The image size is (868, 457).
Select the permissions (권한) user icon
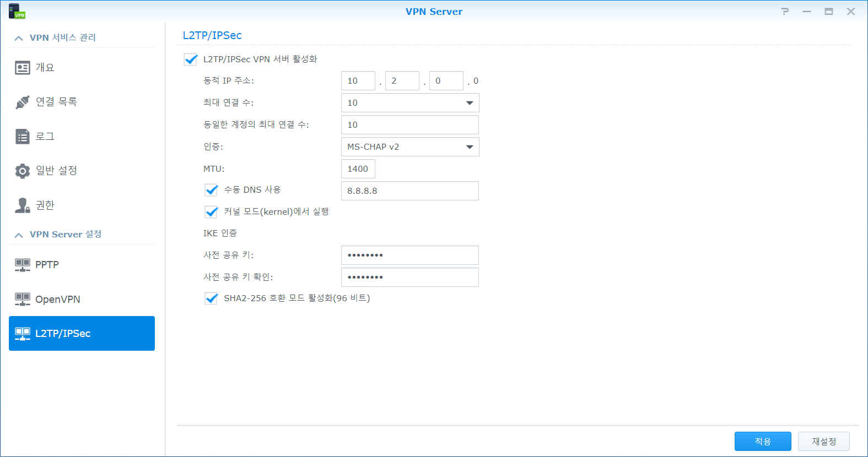tap(23, 205)
